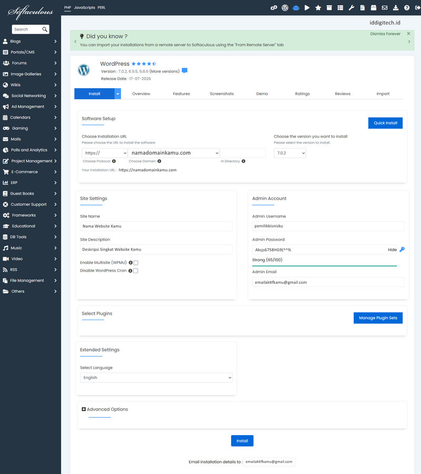Open the cPanel icon in top toolbar
This screenshot has width=421, height=474.
coord(274,8)
